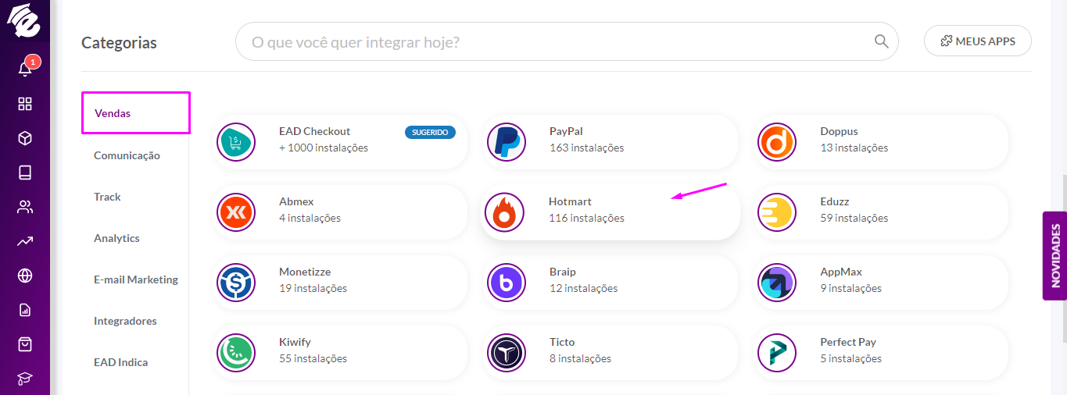Click the AppMax name text
1067x395 pixels.
841,272
